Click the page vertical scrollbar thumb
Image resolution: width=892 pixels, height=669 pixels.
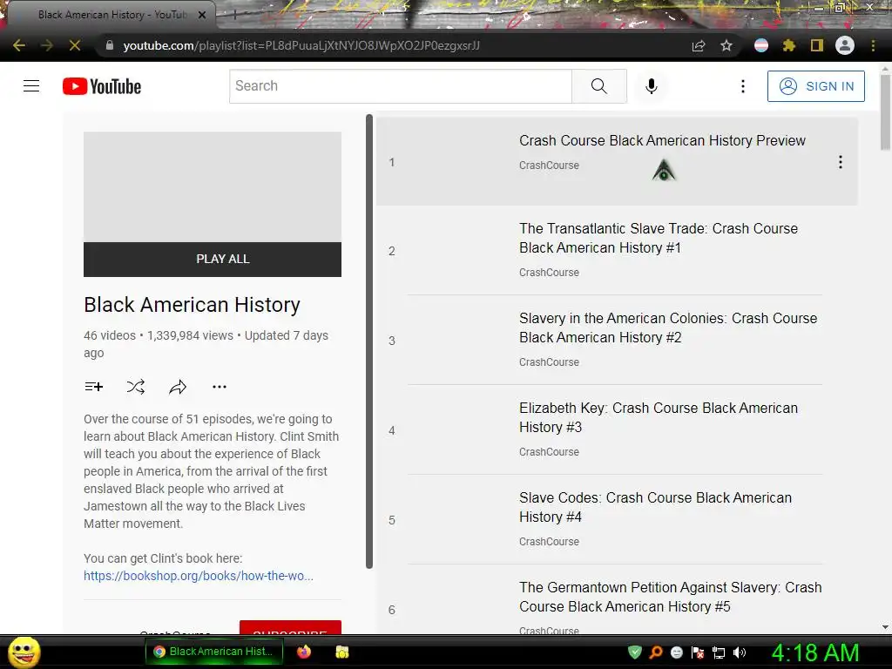[x=885, y=112]
